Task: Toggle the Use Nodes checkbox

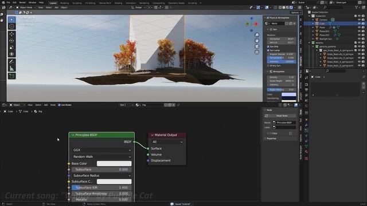Action: pos(59,105)
